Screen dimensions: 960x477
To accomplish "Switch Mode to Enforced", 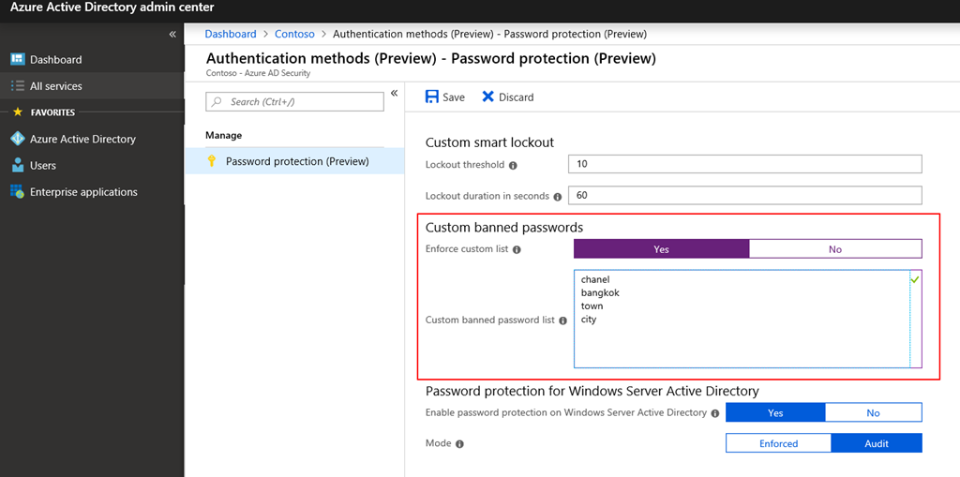I will 778,443.
